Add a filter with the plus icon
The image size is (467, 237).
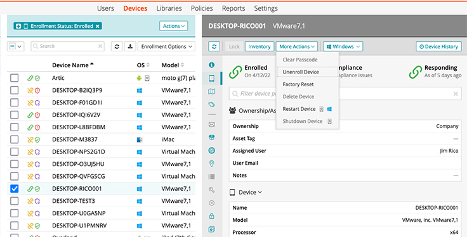click(18, 26)
